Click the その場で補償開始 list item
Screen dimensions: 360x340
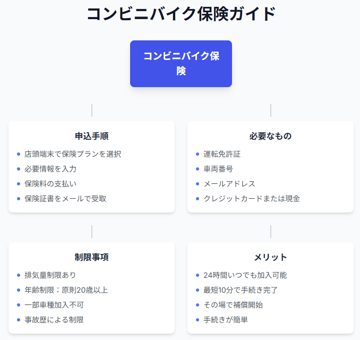[233, 305]
